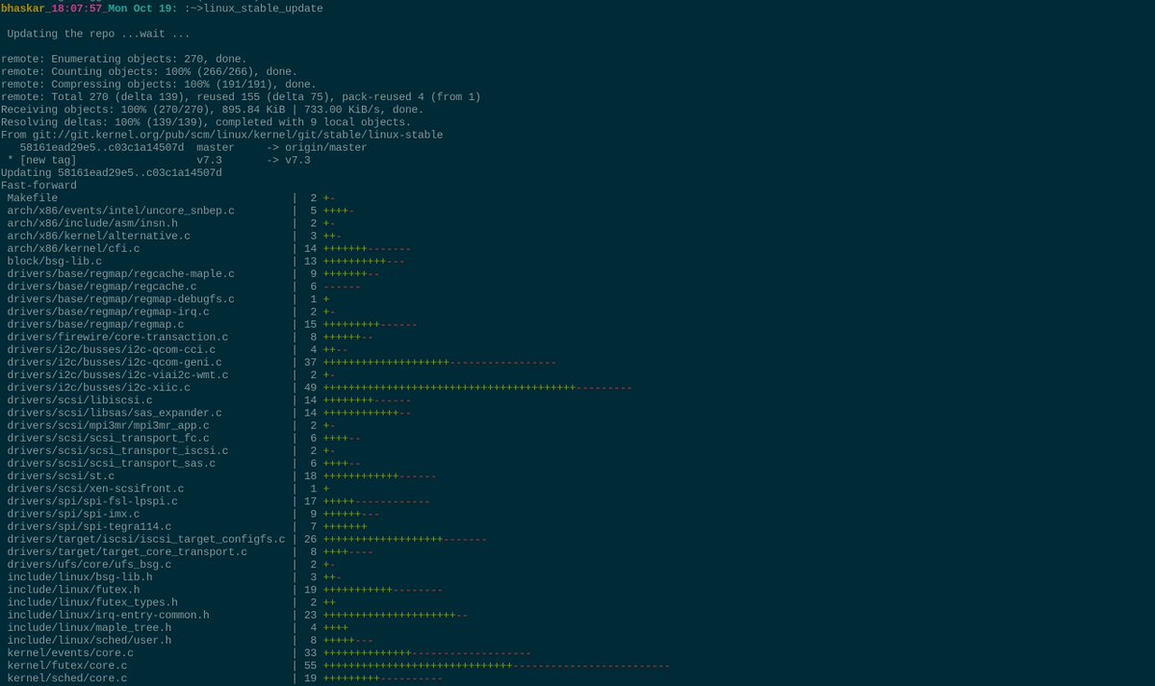Click arch/x86/events/intel/uncore_snbep.c file name
The image size is (1155, 686).
click(121, 211)
